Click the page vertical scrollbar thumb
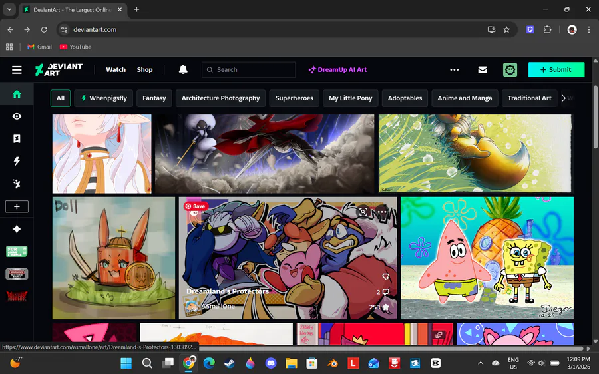The width and height of the screenshot is (599, 374). (x=596, y=116)
